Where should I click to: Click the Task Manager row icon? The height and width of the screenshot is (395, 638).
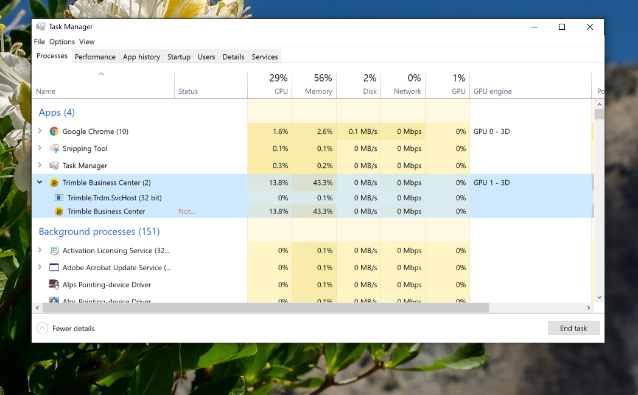click(54, 166)
